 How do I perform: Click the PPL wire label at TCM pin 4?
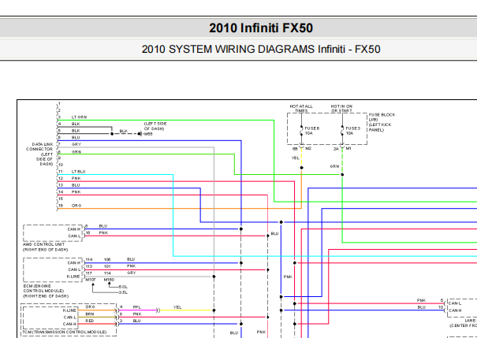point(137,307)
